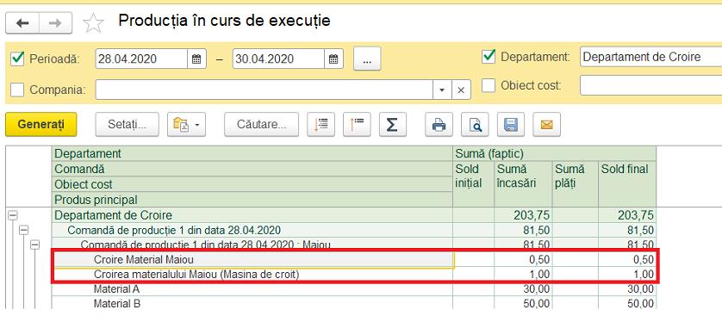Open calendar picker for end date 30.04.2020
722x322 pixels.
tap(333, 59)
